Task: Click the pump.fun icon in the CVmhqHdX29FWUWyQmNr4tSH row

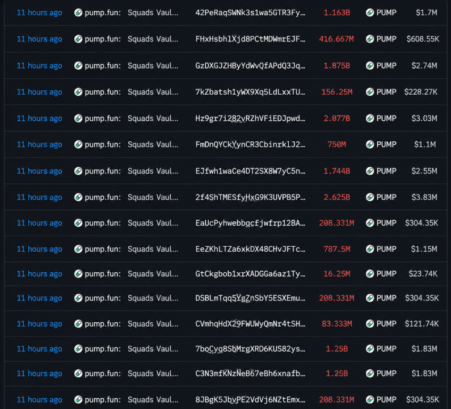Action: click(78, 324)
